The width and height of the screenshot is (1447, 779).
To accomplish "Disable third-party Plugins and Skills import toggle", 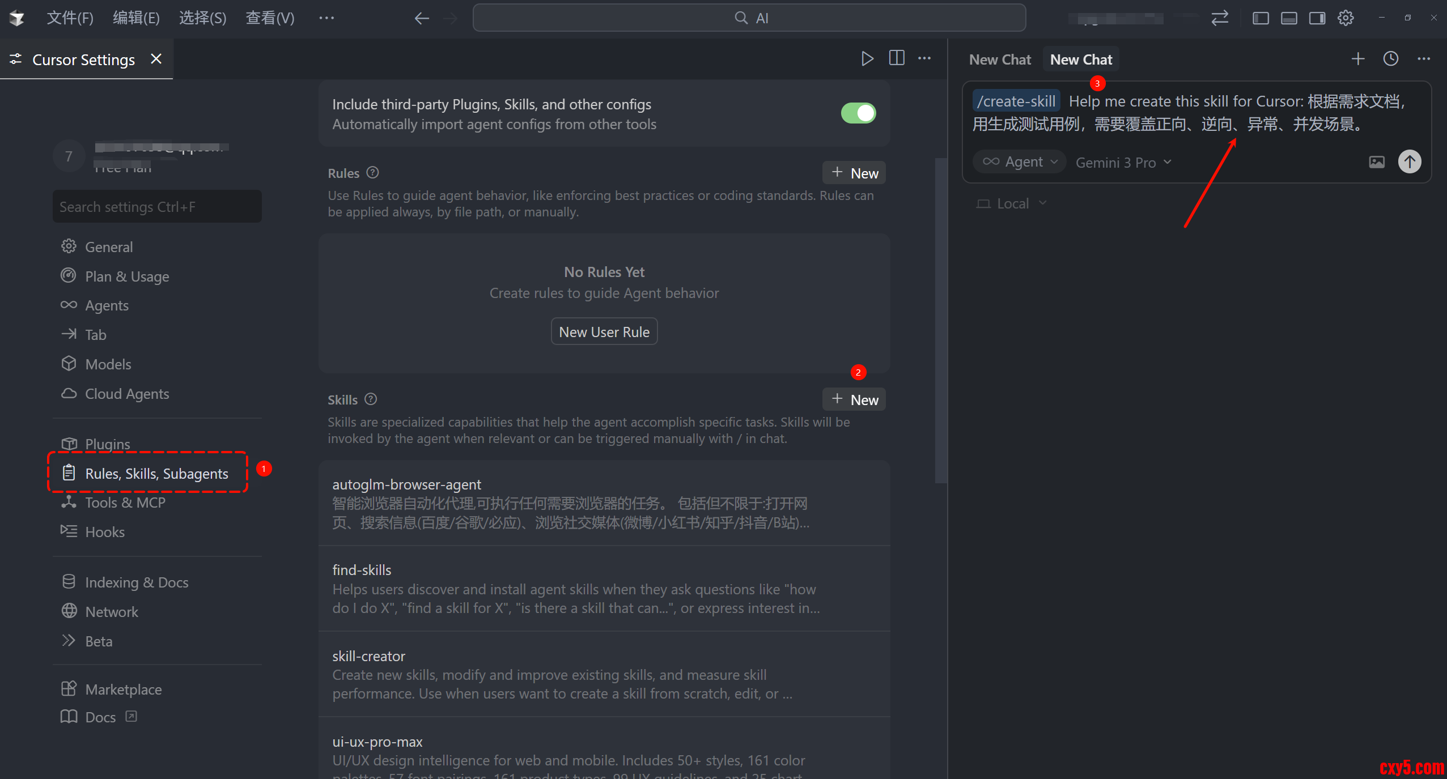I will (858, 113).
